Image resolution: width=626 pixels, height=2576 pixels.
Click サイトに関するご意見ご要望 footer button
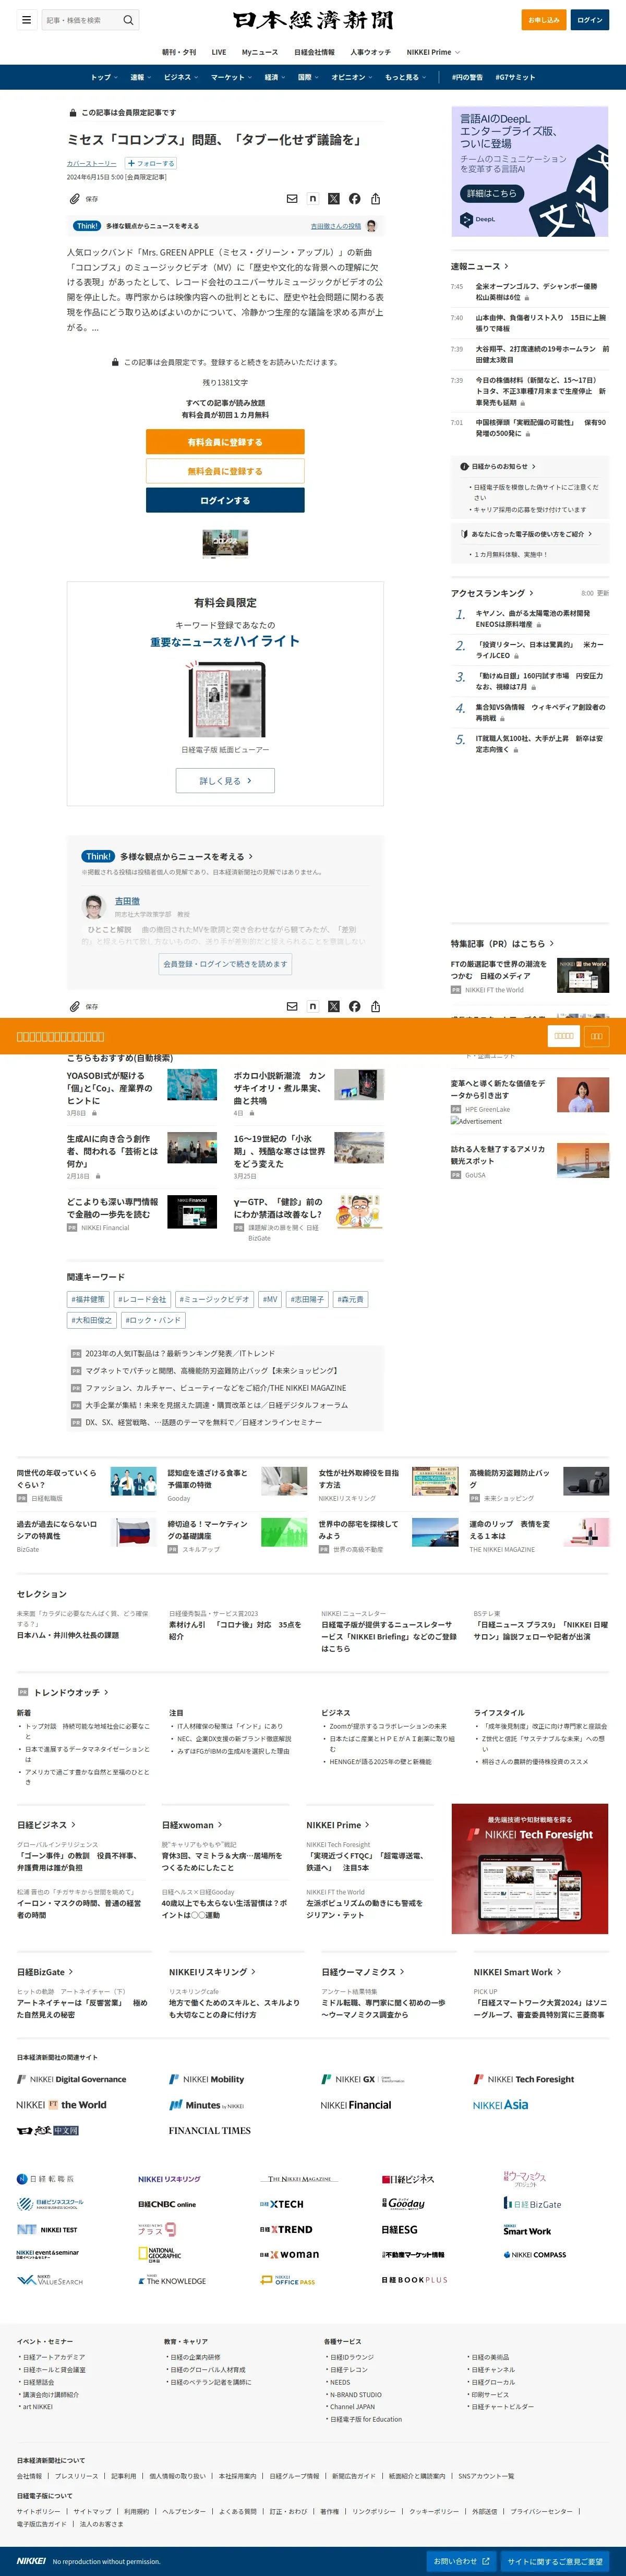coord(554,2561)
